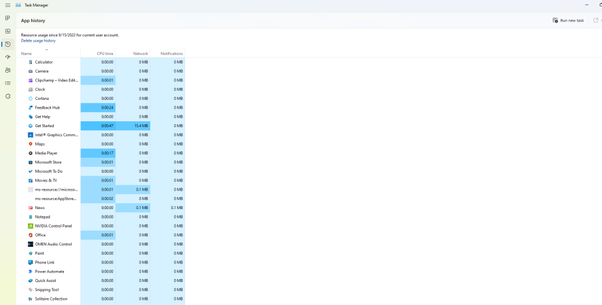
Task: Click the NVIDIA Control Panel icon
Action: pyautogui.click(x=31, y=226)
